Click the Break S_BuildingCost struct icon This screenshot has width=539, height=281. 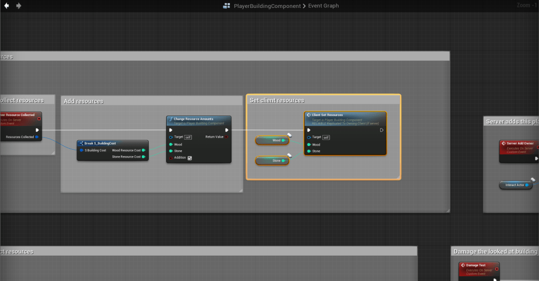click(81, 143)
